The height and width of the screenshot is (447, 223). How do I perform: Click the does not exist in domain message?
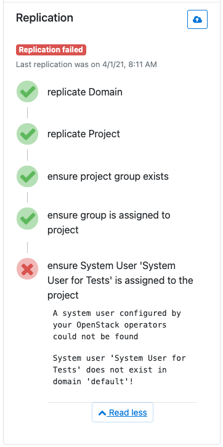click(x=119, y=369)
